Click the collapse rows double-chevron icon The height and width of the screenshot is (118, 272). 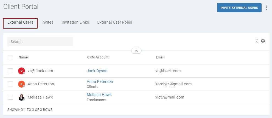(x=257, y=41)
